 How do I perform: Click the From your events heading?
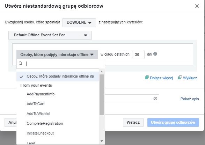tap(36, 85)
